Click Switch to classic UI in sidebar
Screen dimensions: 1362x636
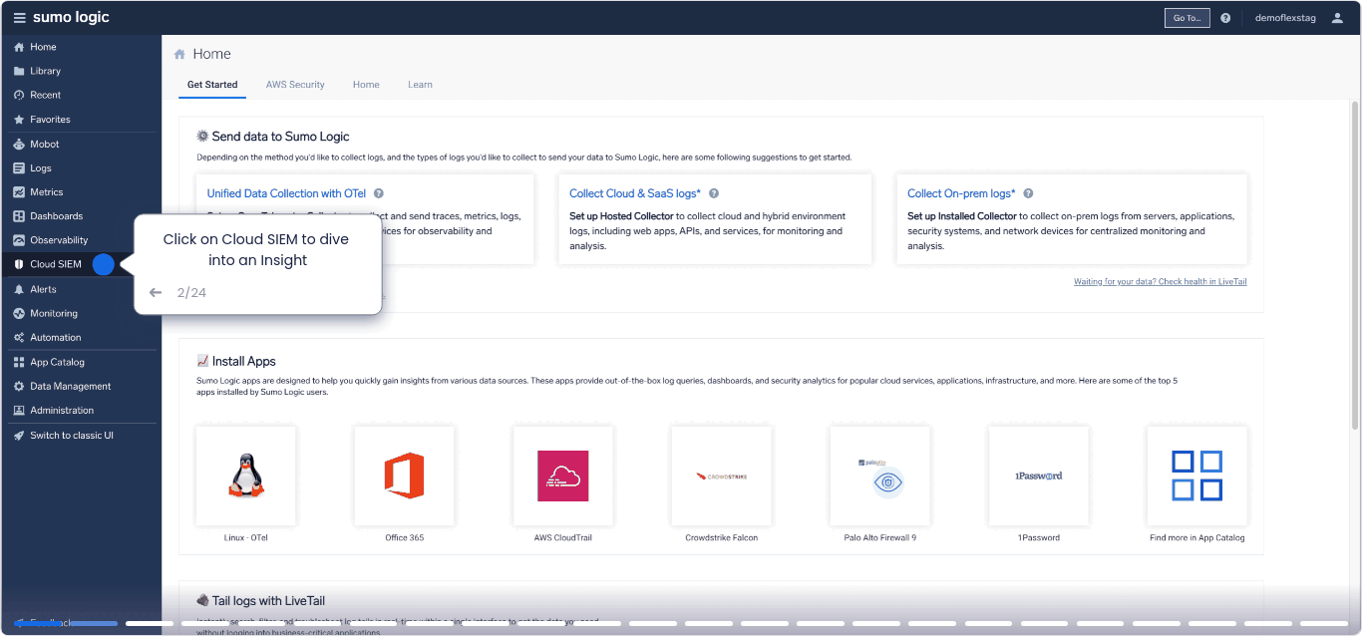71,436
